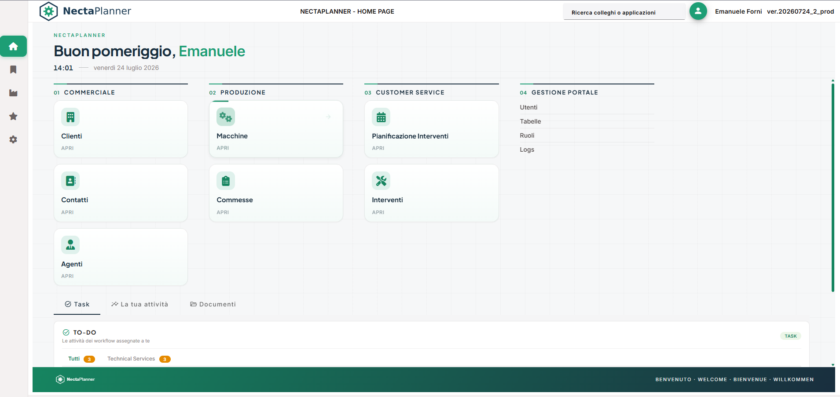
Task: Click the NectaPlanner footer logo
Action: coord(75,379)
